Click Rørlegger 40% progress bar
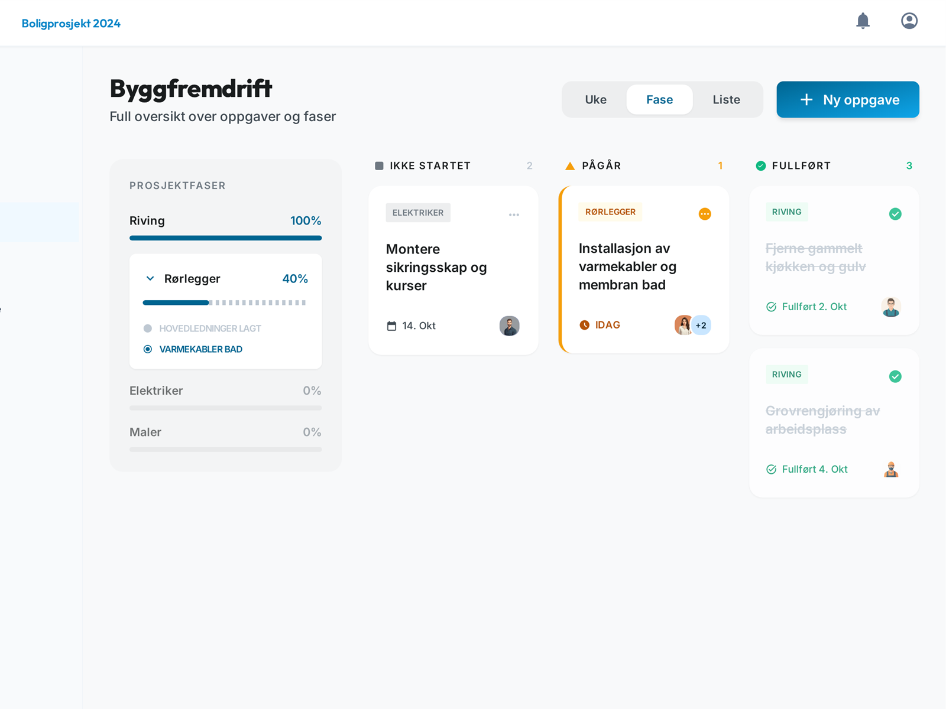946x709 pixels. click(225, 303)
